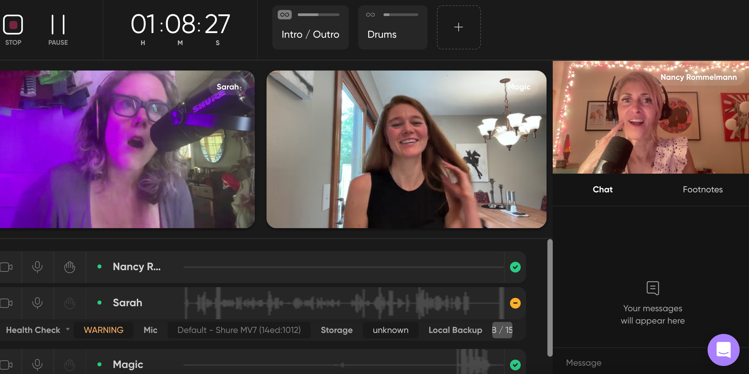Mute Nancy R...'s microphone
The width and height of the screenshot is (749, 374).
click(37, 267)
